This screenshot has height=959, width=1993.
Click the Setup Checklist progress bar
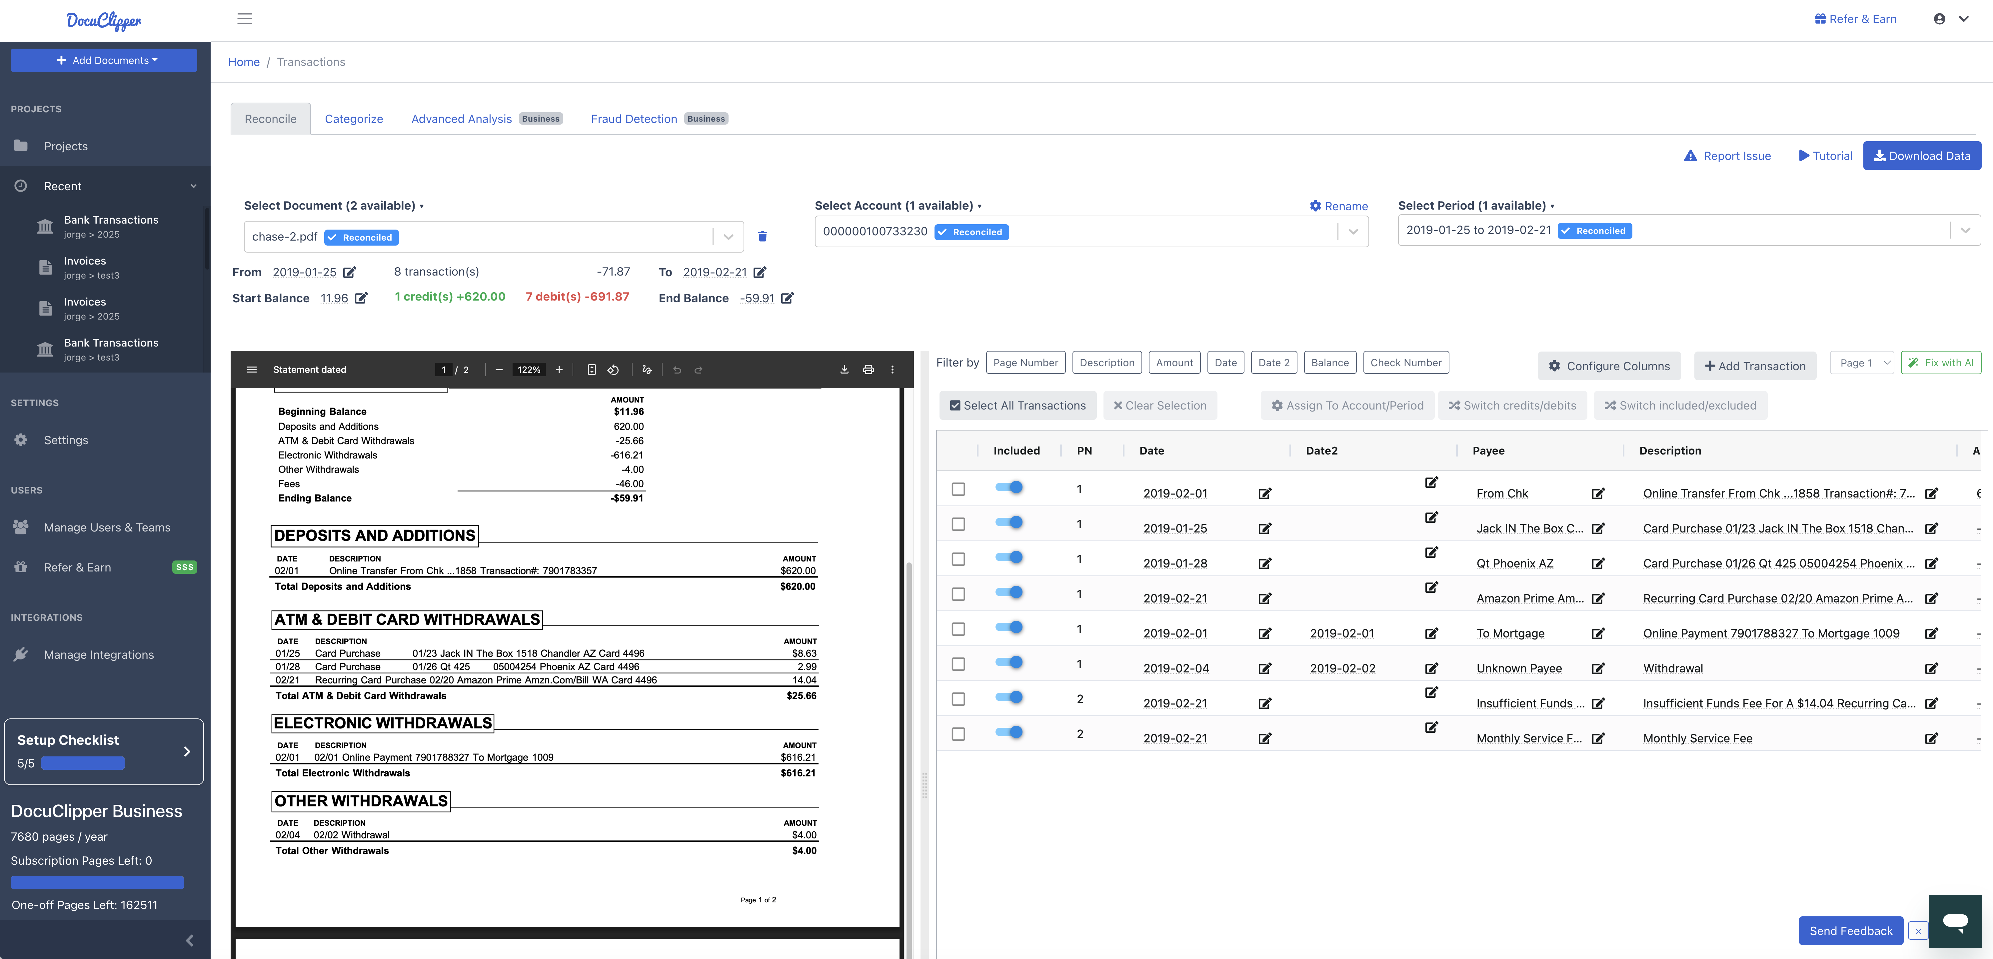[x=83, y=763]
